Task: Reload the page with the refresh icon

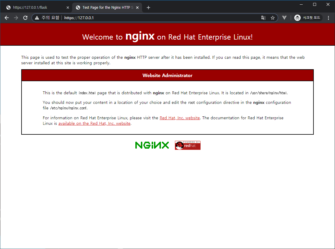Action: (25, 18)
